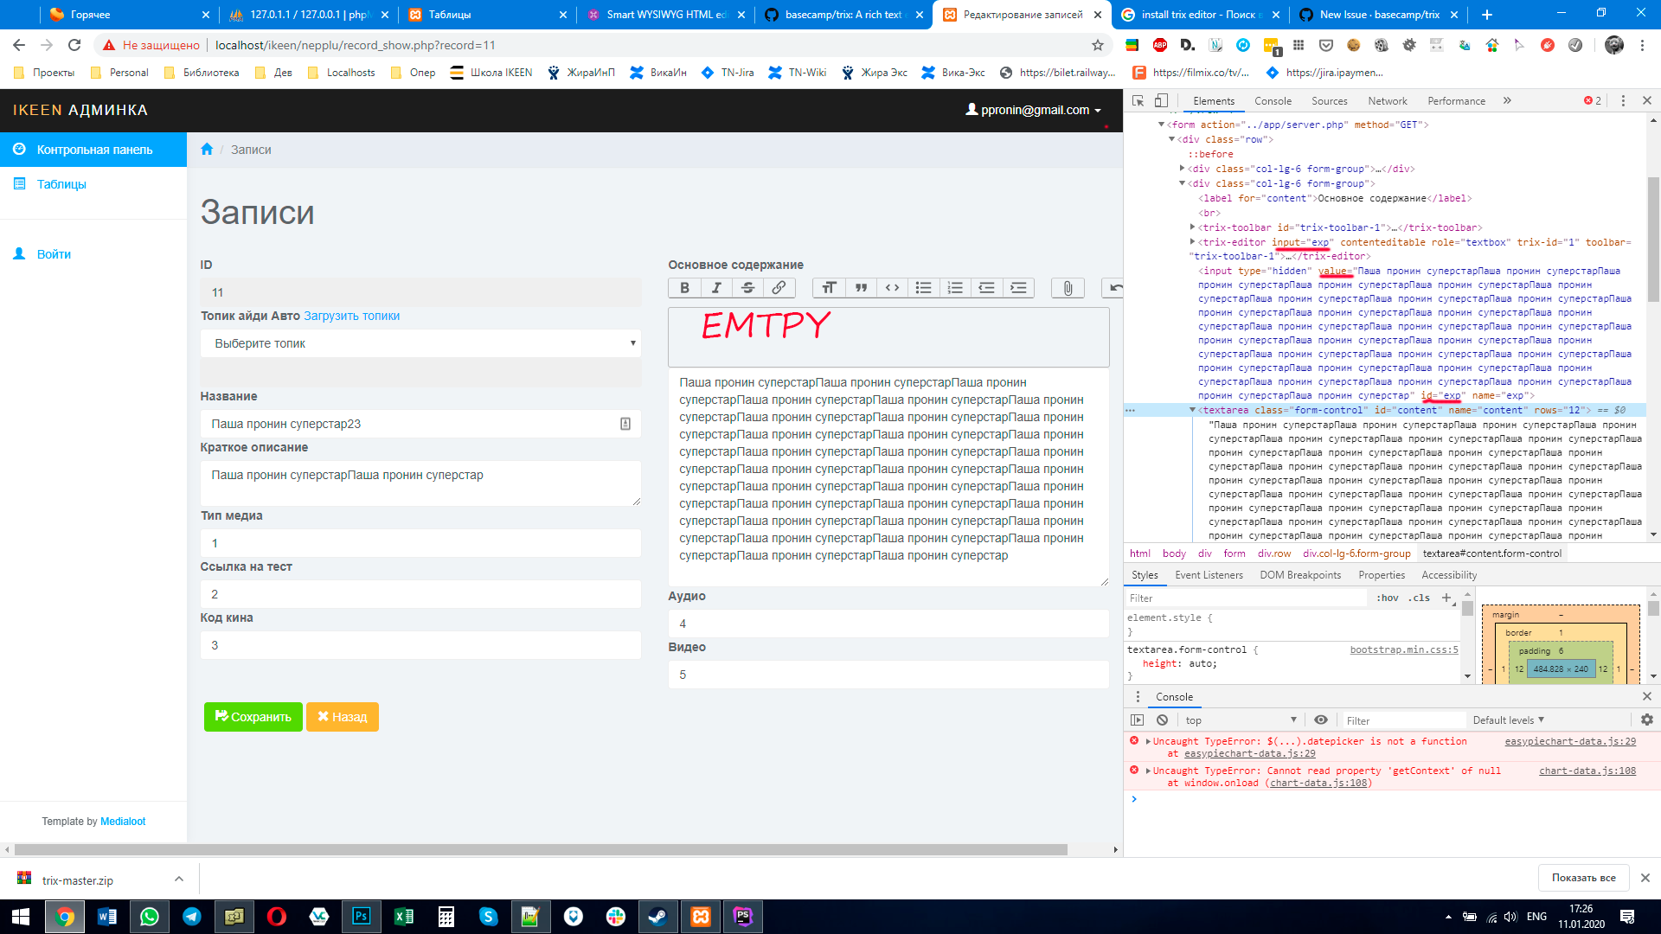Viewport: 1661px width, 934px height.
Task: Expand the trix-toolbar node in Elements tree
Action: click(1194, 227)
